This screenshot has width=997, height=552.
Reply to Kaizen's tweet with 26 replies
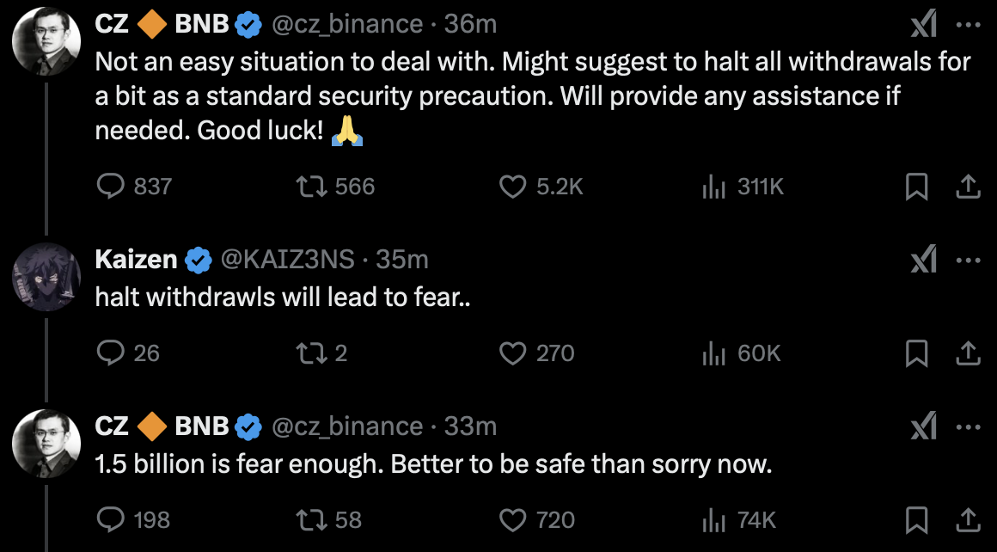(x=110, y=353)
